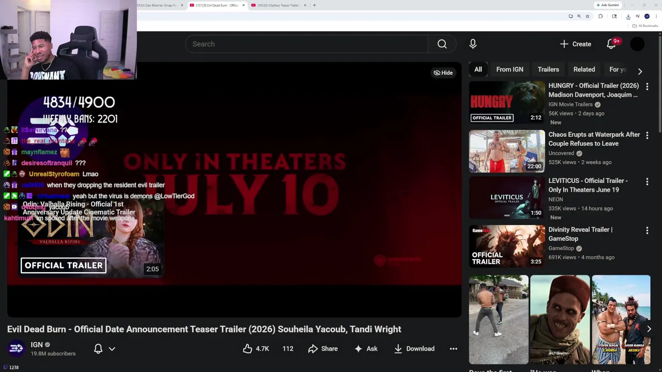This screenshot has height=372, width=662.
Task: Click install app icon in address bar
Action: (571, 16)
